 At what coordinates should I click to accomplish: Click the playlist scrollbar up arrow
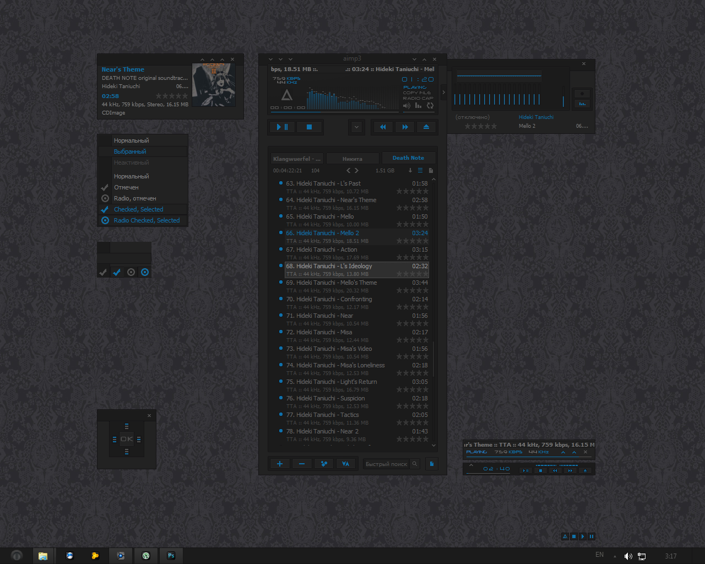coord(433,180)
